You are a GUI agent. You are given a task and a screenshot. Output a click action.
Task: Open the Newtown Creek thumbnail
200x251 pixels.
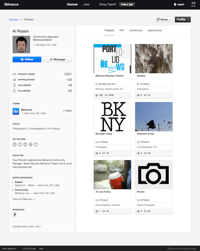(x=154, y=117)
